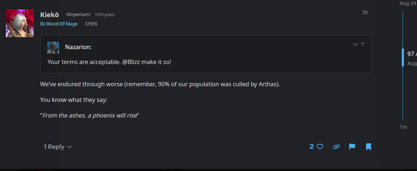Click the 2 likes count

311,147
